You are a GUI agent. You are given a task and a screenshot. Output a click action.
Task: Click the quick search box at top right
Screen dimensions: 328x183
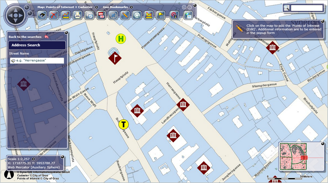(x=307, y=8)
